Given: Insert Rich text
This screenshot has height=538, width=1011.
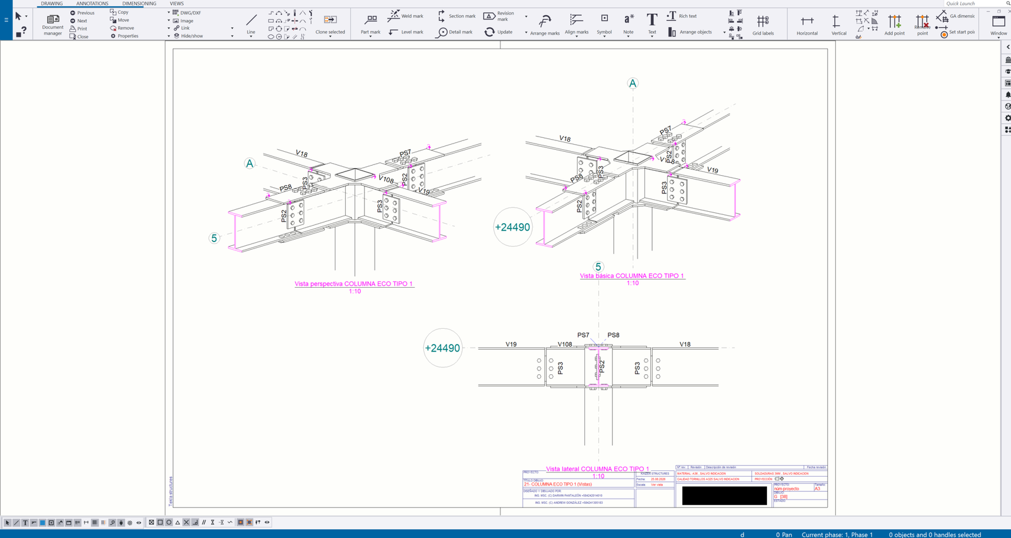Looking at the screenshot, I should point(682,16).
